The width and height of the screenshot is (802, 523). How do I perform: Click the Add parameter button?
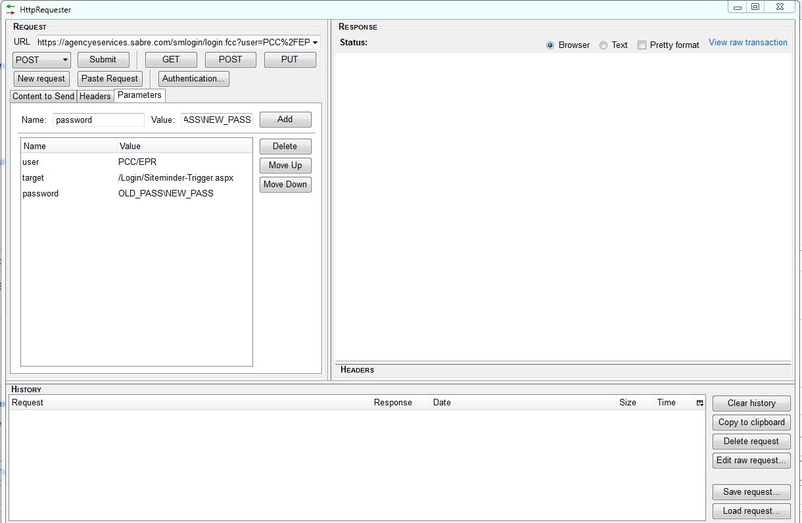(x=285, y=120)
